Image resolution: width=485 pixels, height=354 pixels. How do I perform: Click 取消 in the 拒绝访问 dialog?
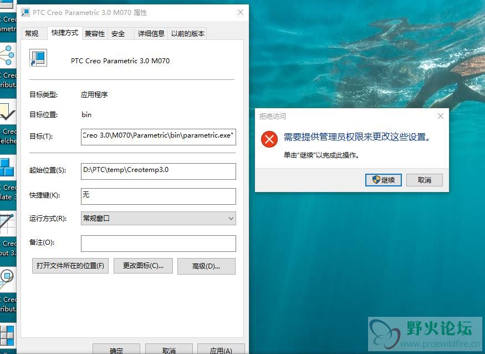pos(425,180)
